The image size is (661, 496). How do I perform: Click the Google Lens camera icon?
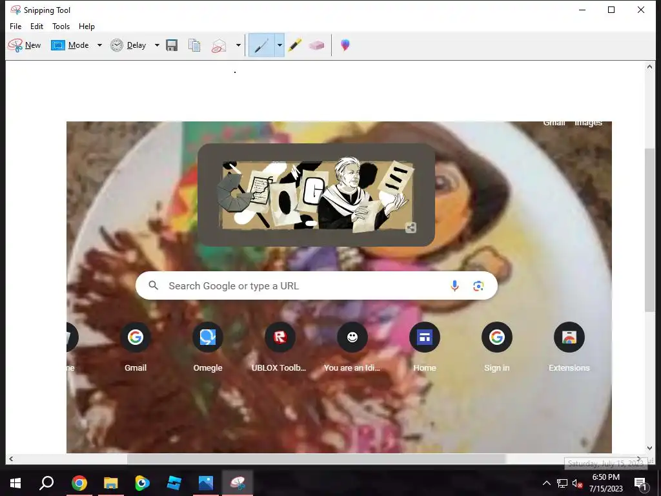[478, 286]
